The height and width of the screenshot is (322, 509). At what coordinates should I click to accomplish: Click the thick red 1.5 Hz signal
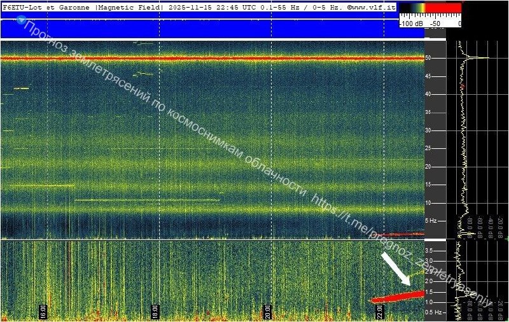[396, 297]
